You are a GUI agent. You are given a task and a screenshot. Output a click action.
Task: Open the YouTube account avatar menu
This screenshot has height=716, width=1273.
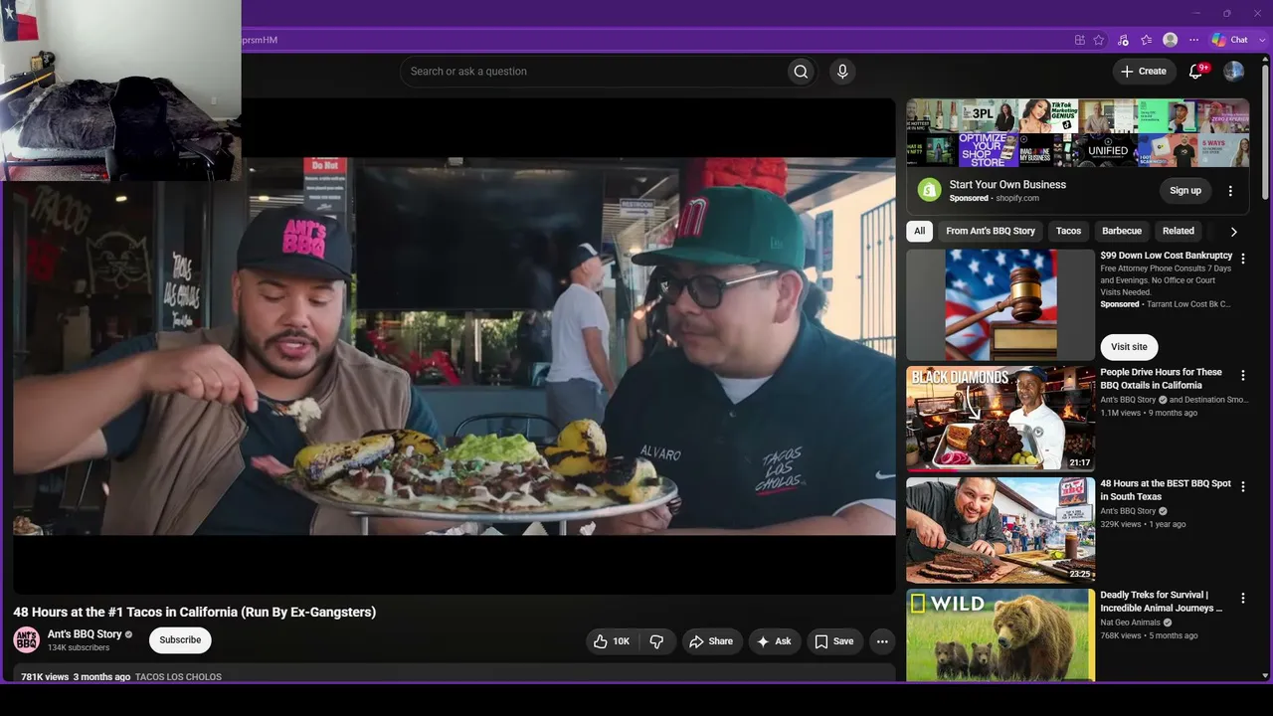1234,72
